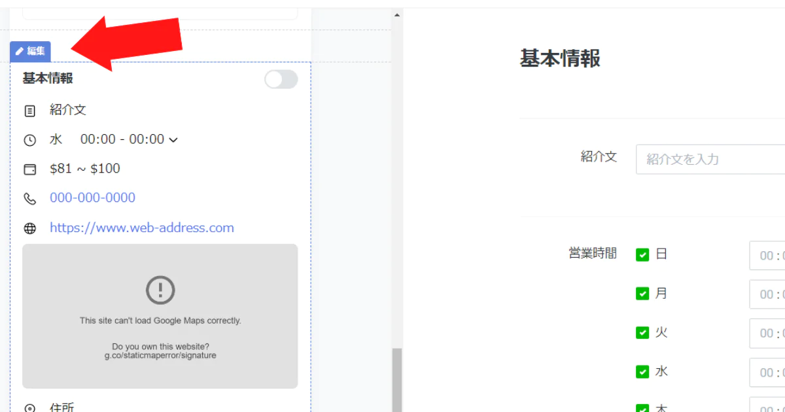This screenshot has height=412, width=785.
Task: Uncheck the 水 (Wednesday) checkbox
Action: pos(642,371)
